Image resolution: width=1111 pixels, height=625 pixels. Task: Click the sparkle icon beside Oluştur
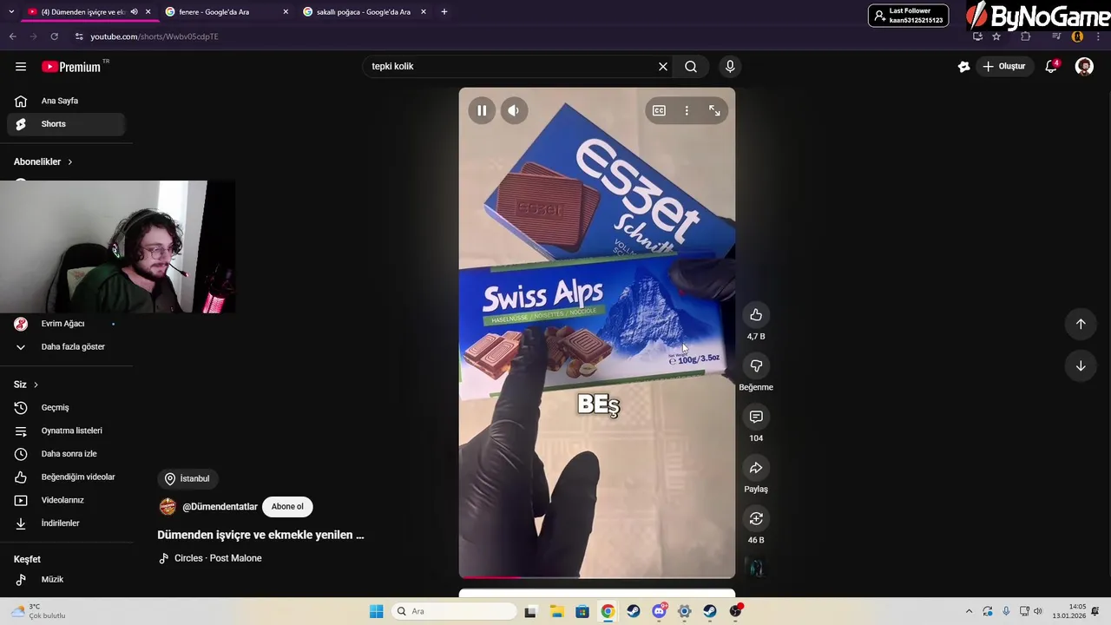click(963, 67)
